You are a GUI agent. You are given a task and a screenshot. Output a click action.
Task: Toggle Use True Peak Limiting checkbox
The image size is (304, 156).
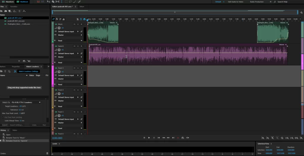(x=3, y=117)
